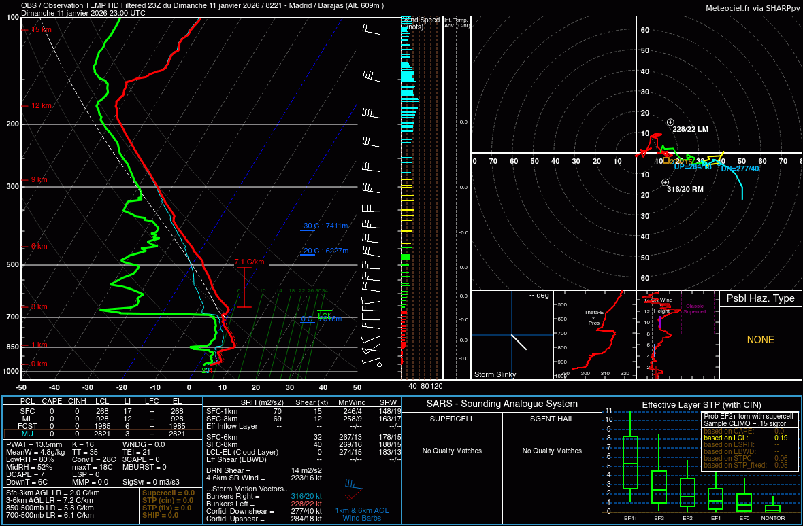Click the -20 C : 6227m height label
The width and height of the screenshot is (803, 526).
coord(325,251)
